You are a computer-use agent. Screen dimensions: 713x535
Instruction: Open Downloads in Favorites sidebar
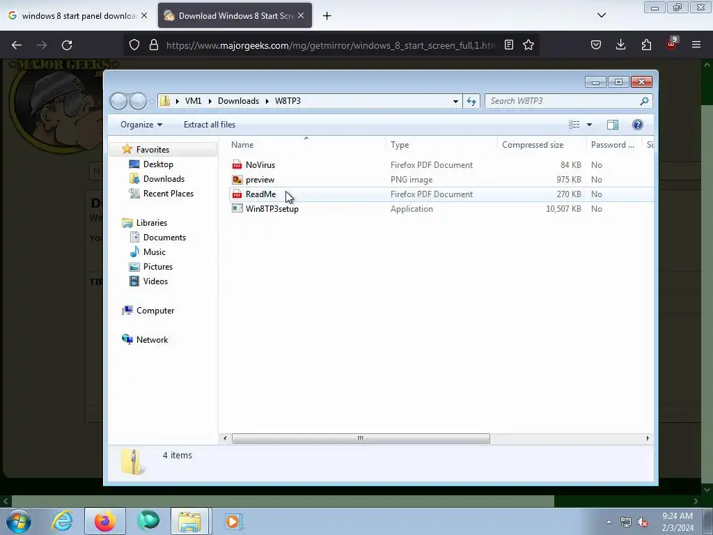point(164,179)
